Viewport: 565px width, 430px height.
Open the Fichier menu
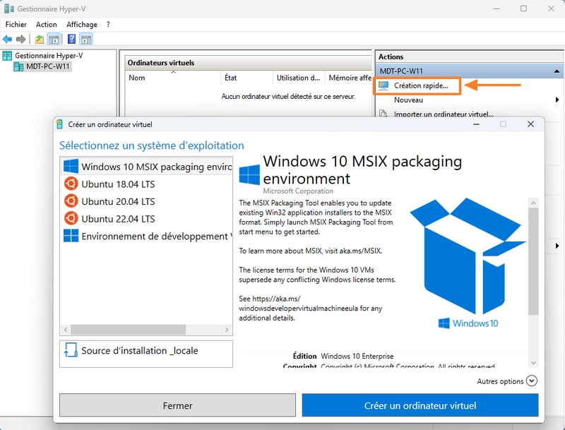point(16,25)
